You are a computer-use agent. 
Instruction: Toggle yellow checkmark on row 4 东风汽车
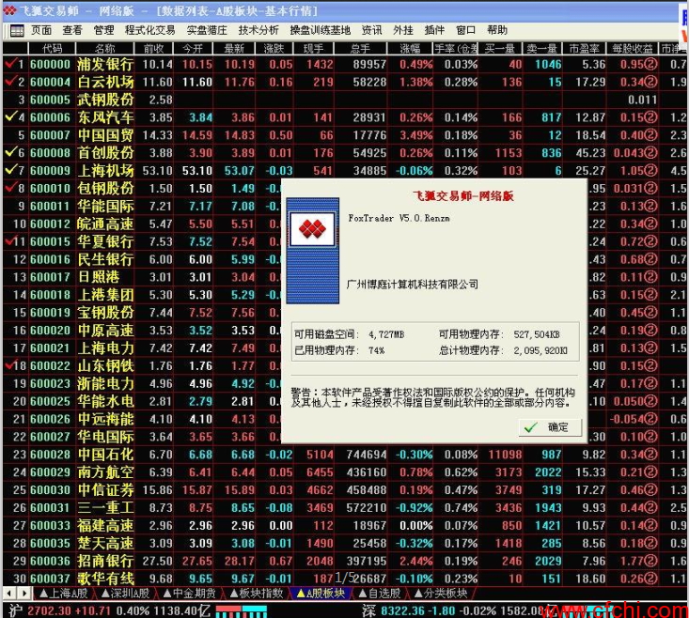11,116
